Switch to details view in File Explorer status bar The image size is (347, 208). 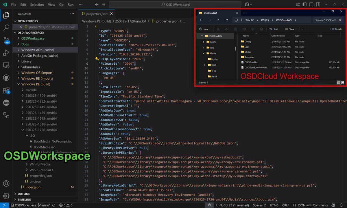tap(339, 83)
